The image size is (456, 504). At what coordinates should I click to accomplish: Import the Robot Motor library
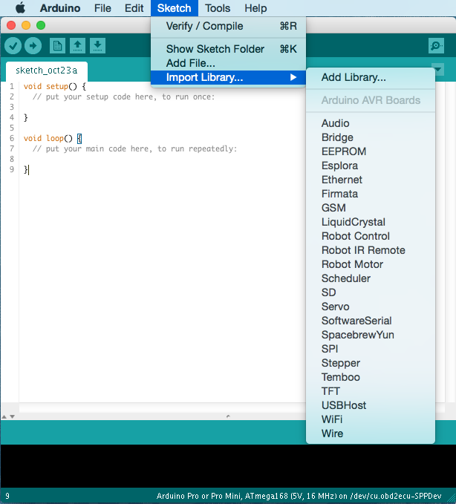coord(371,264)
